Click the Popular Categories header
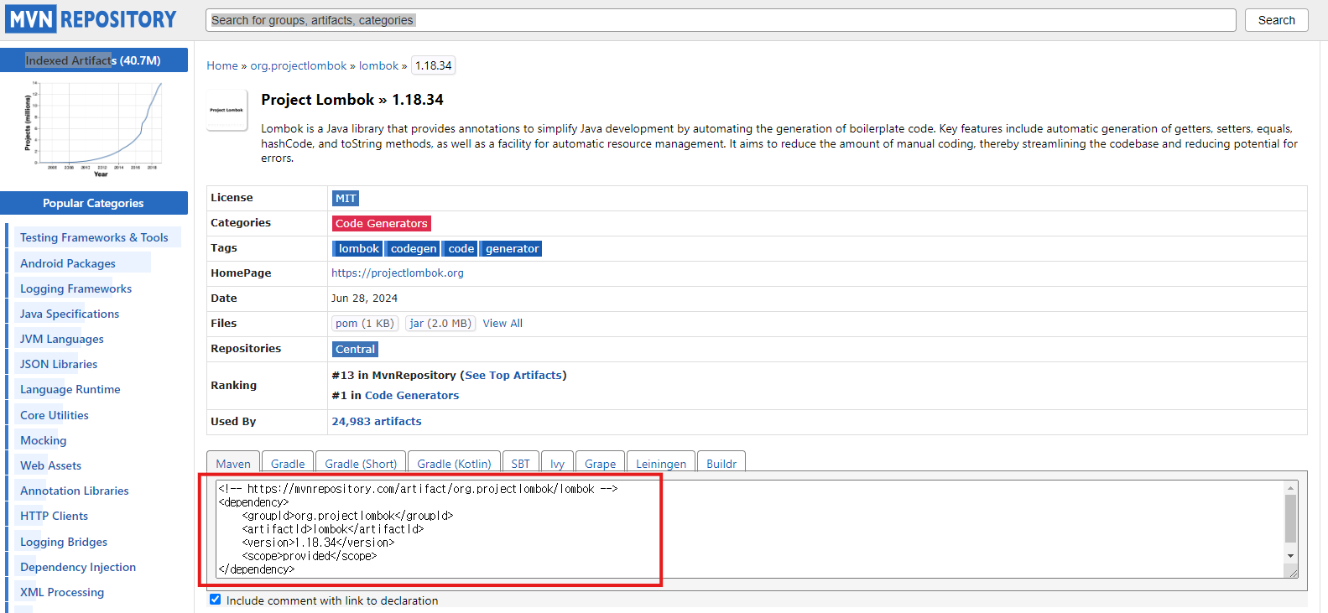The width and height of the screenshot is (1328, 613). tap(93, 203)
